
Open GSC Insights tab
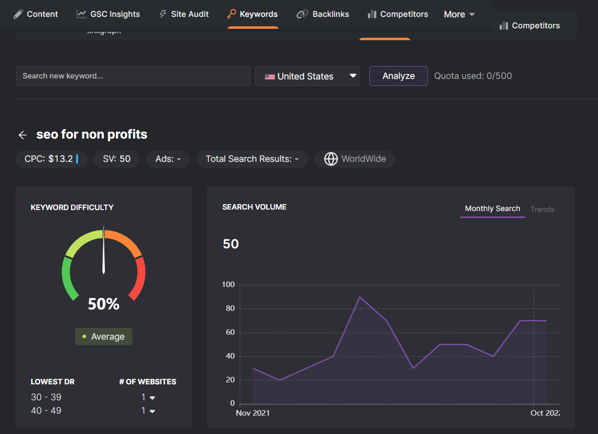click(108, 14)
